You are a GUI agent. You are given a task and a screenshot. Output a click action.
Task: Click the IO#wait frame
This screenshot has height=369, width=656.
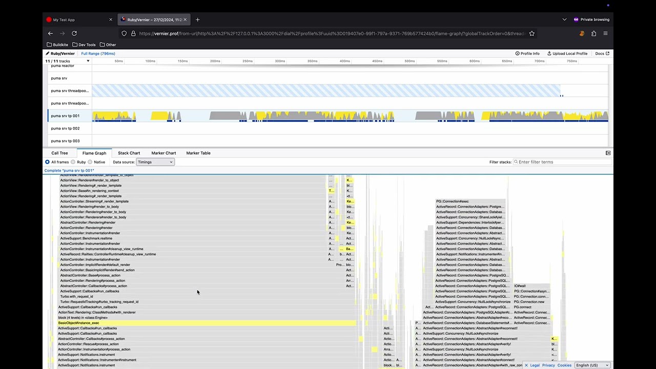531,286
